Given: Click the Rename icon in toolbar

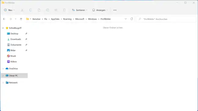Looking at the screenshot, I should click(x=48, y=10).
